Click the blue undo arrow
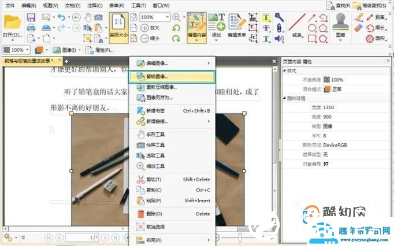 61,17
